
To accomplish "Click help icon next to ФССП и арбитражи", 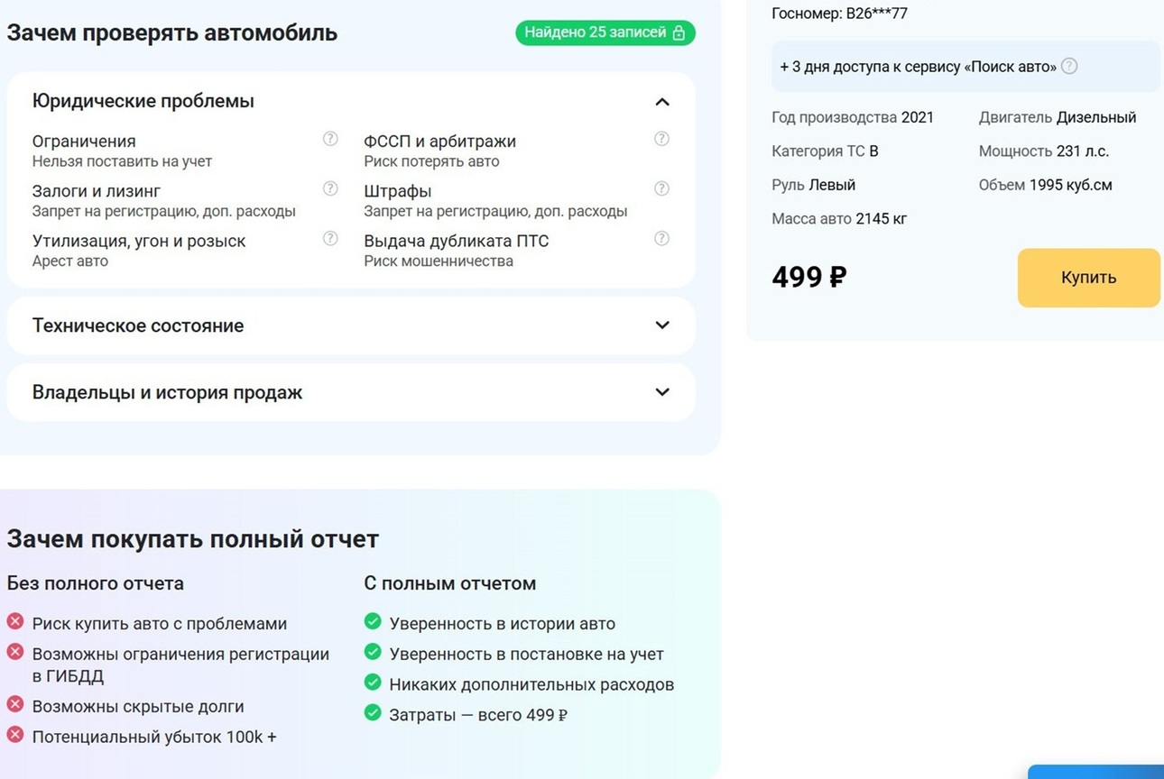I will click(661, 139).
